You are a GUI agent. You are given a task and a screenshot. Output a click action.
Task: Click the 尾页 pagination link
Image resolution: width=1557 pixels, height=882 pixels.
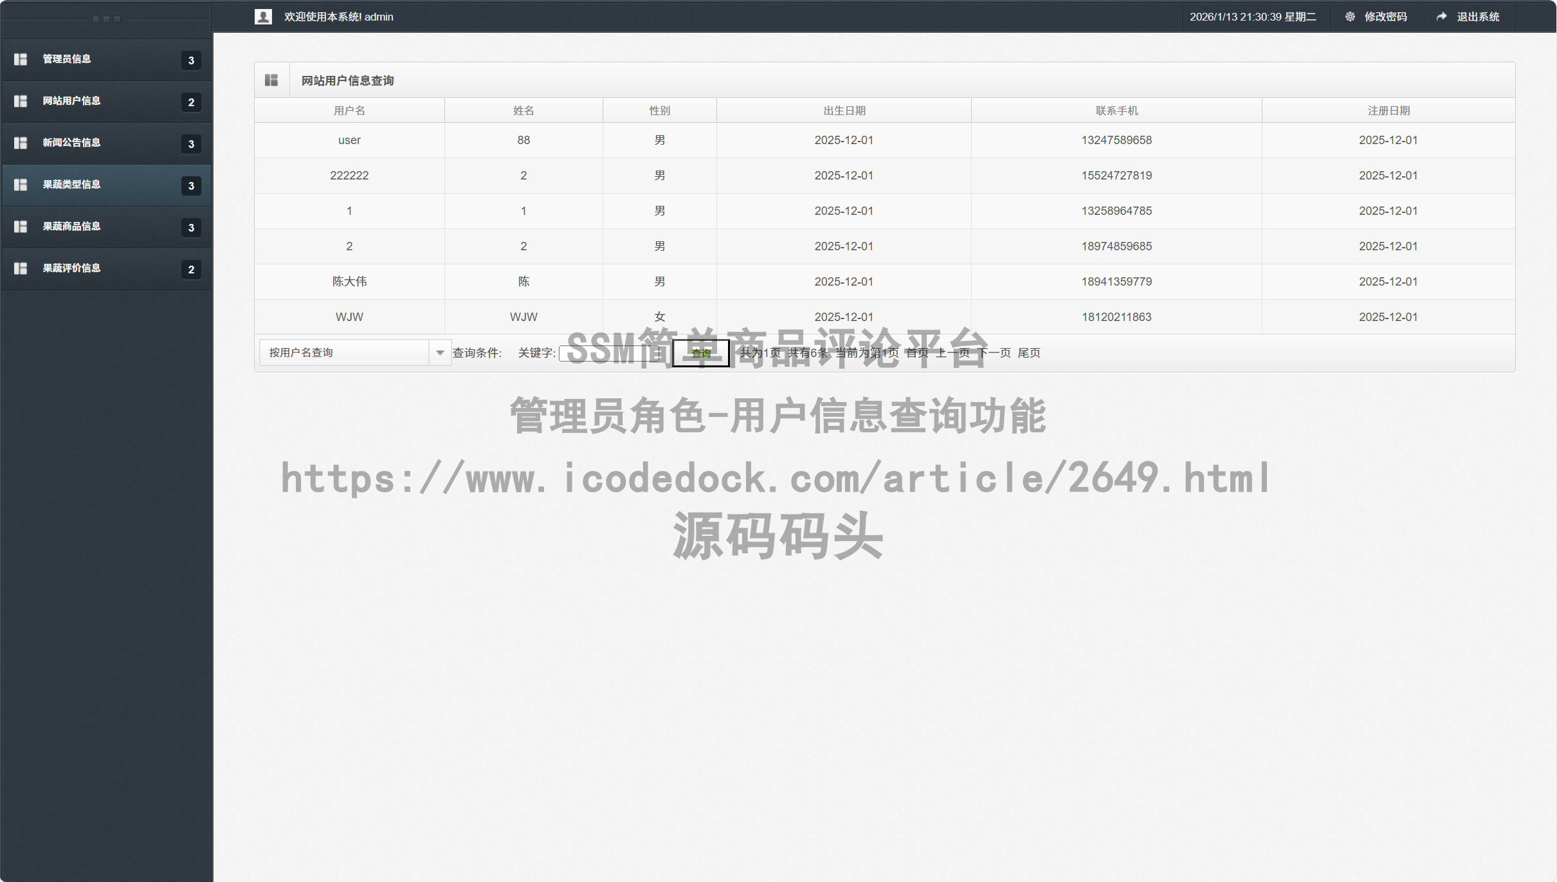pos(1030,353)
